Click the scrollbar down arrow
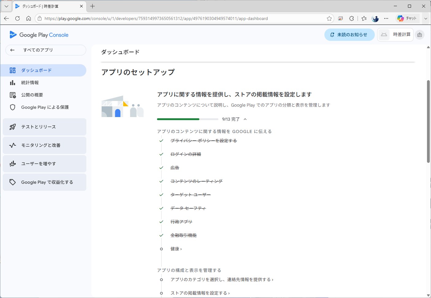The image size is (431, 298). point(428,295)
